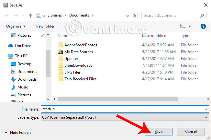
Task: Click the Save button
Action: [x=159, y=132]
